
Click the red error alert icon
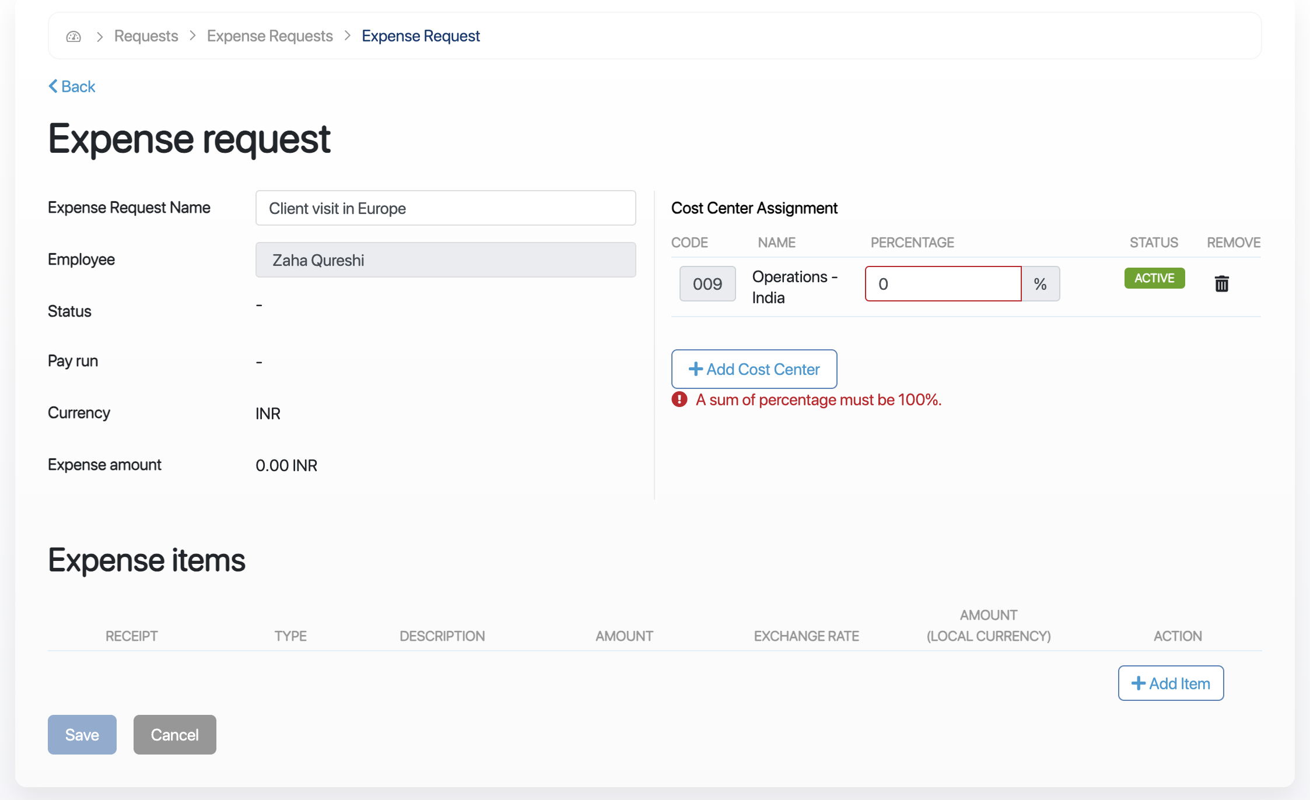[x=679, y=399]
